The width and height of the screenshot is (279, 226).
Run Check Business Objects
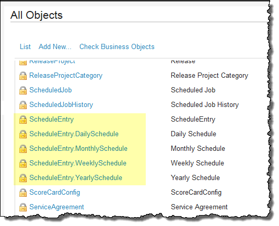(x=117, y=47)
